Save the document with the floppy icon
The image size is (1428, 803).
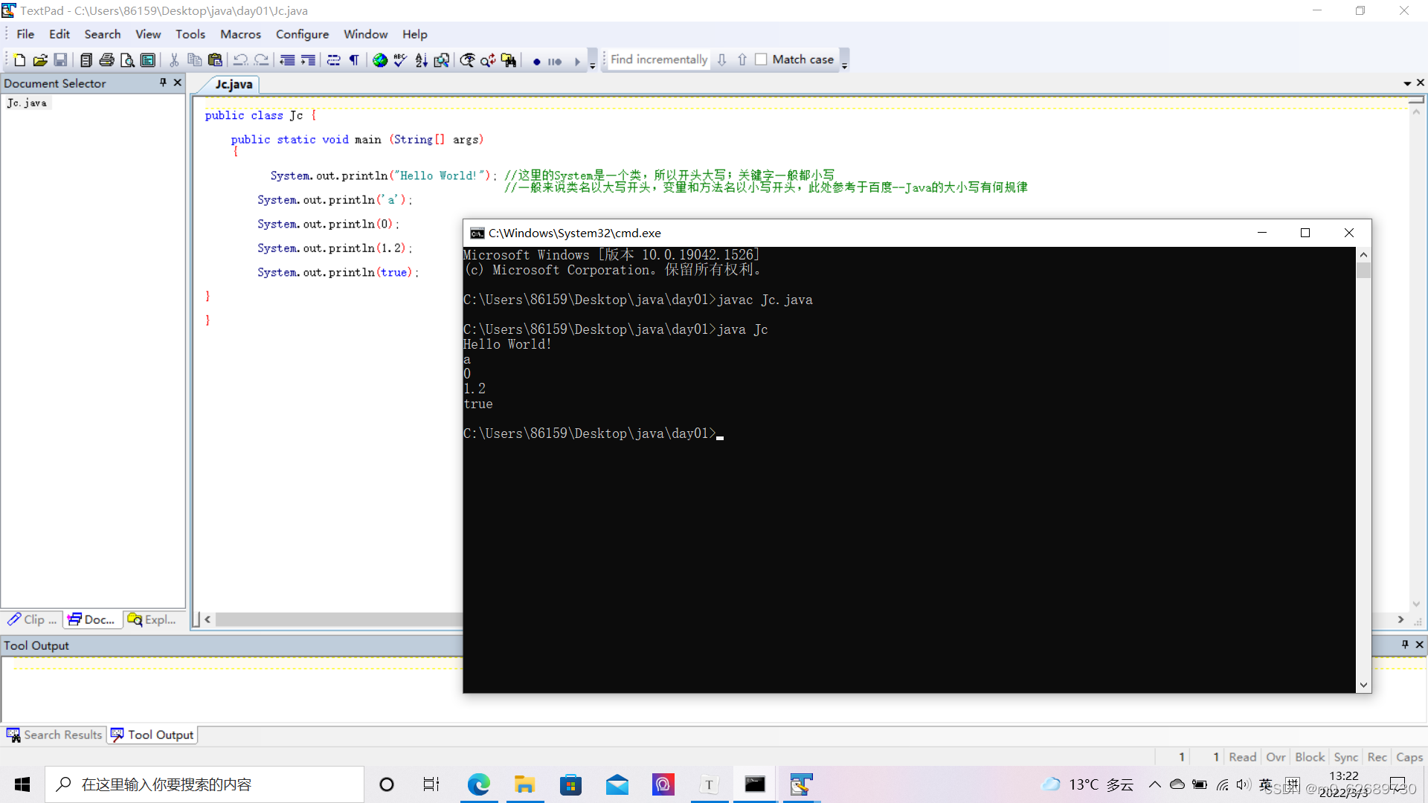pyautogui.click(x=61, y=60)
